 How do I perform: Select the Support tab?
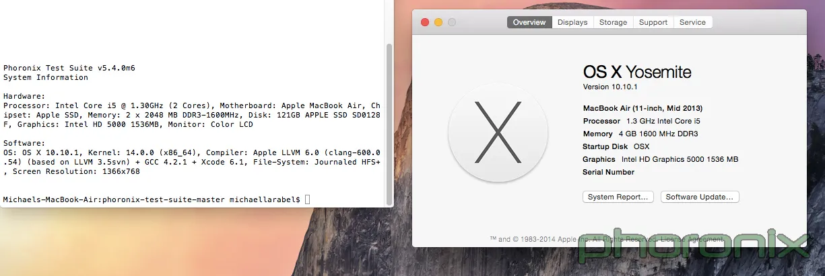coord(653,22)
